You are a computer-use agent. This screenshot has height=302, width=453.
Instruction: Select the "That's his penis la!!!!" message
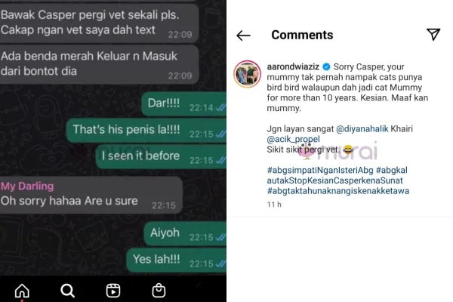click(146, 130)
